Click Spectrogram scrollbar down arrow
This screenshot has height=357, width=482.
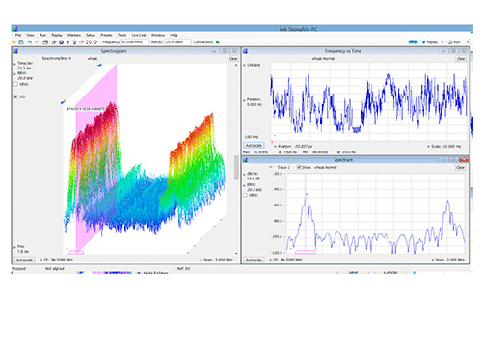click(236, 254)
